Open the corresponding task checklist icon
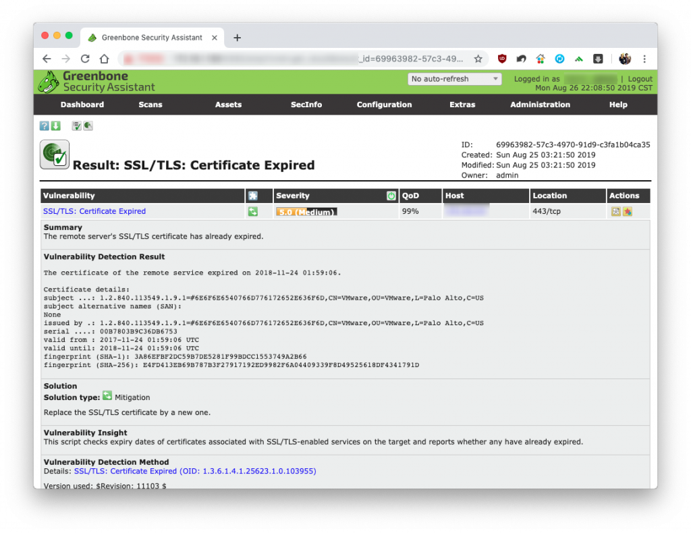This screenshot has width=691, height=533. (77, 126)
